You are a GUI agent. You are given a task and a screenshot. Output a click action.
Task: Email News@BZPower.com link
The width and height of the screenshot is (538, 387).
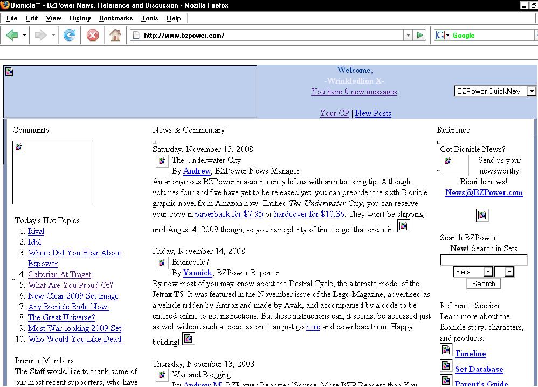coord(484,192)
